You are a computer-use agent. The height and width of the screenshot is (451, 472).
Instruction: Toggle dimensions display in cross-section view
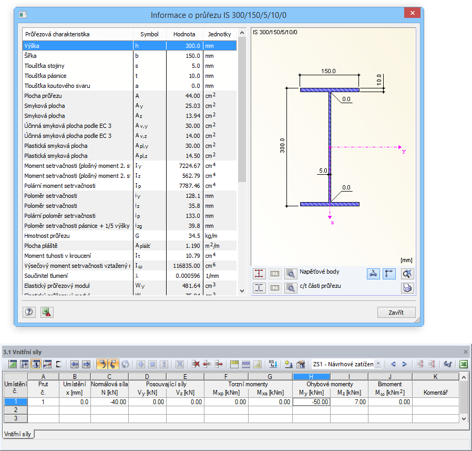372,273
